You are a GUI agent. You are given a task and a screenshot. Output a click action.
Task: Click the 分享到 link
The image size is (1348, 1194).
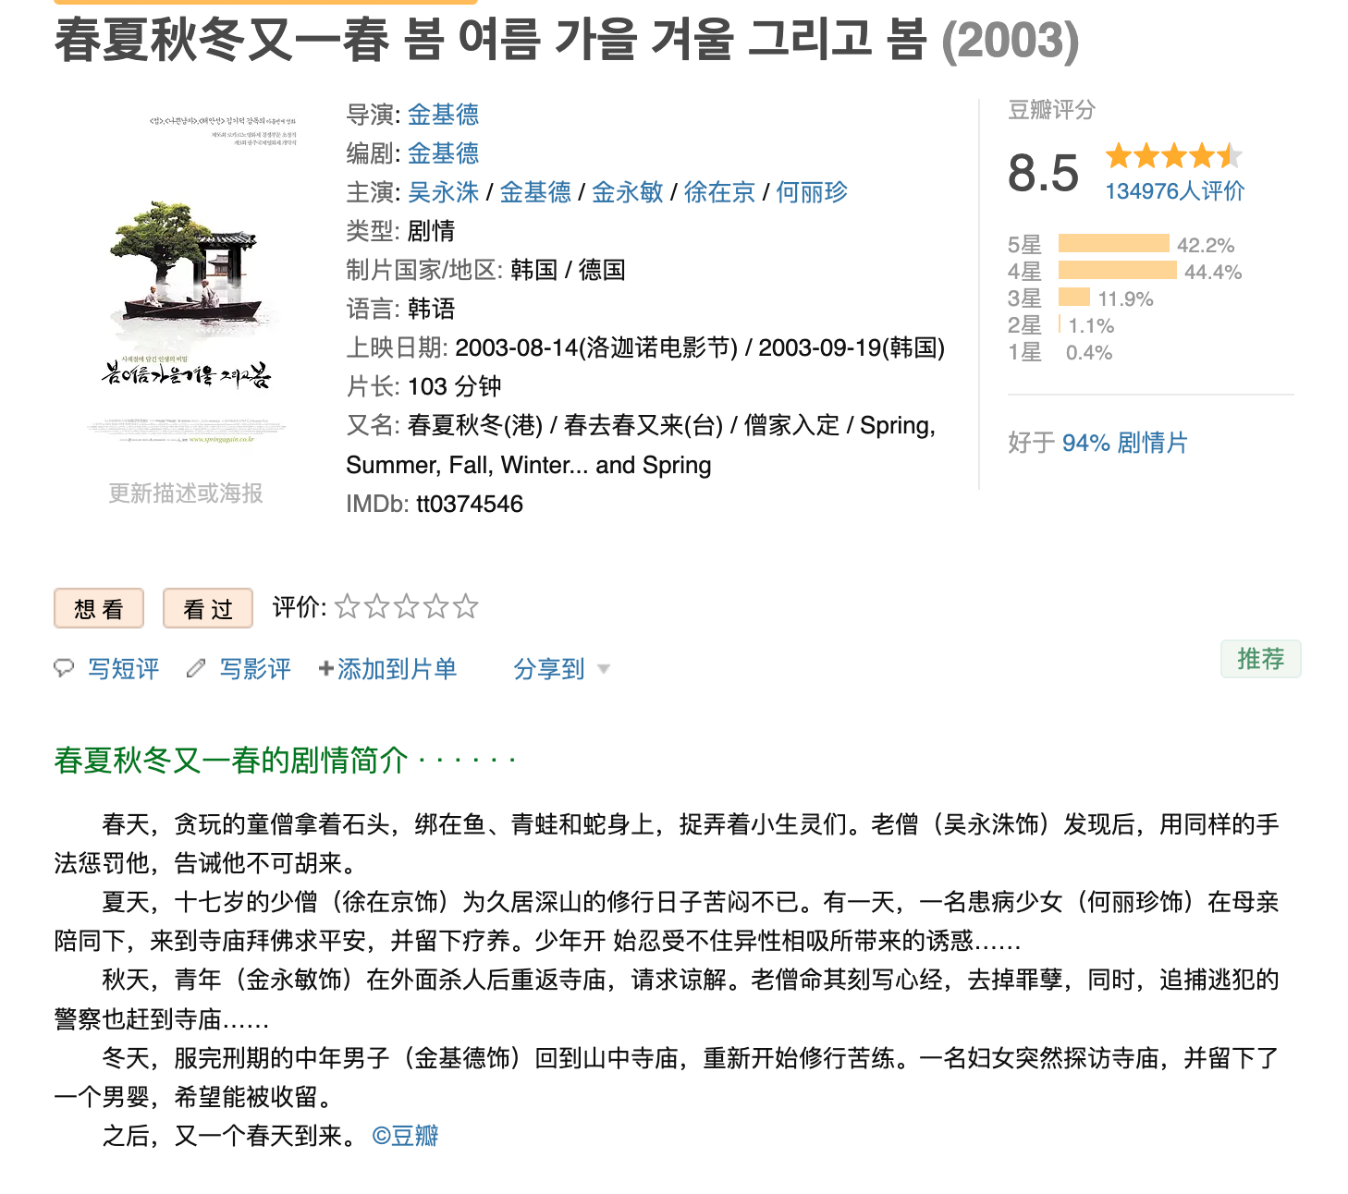pos(549,669)
